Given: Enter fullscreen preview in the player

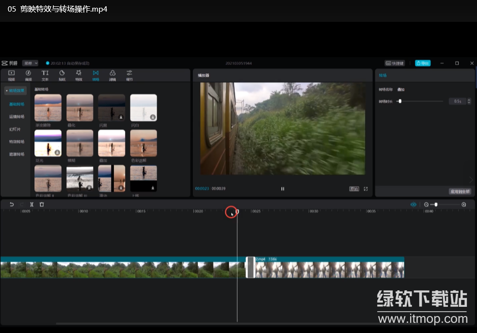Looking at the screenshot, I should point(366,189).
